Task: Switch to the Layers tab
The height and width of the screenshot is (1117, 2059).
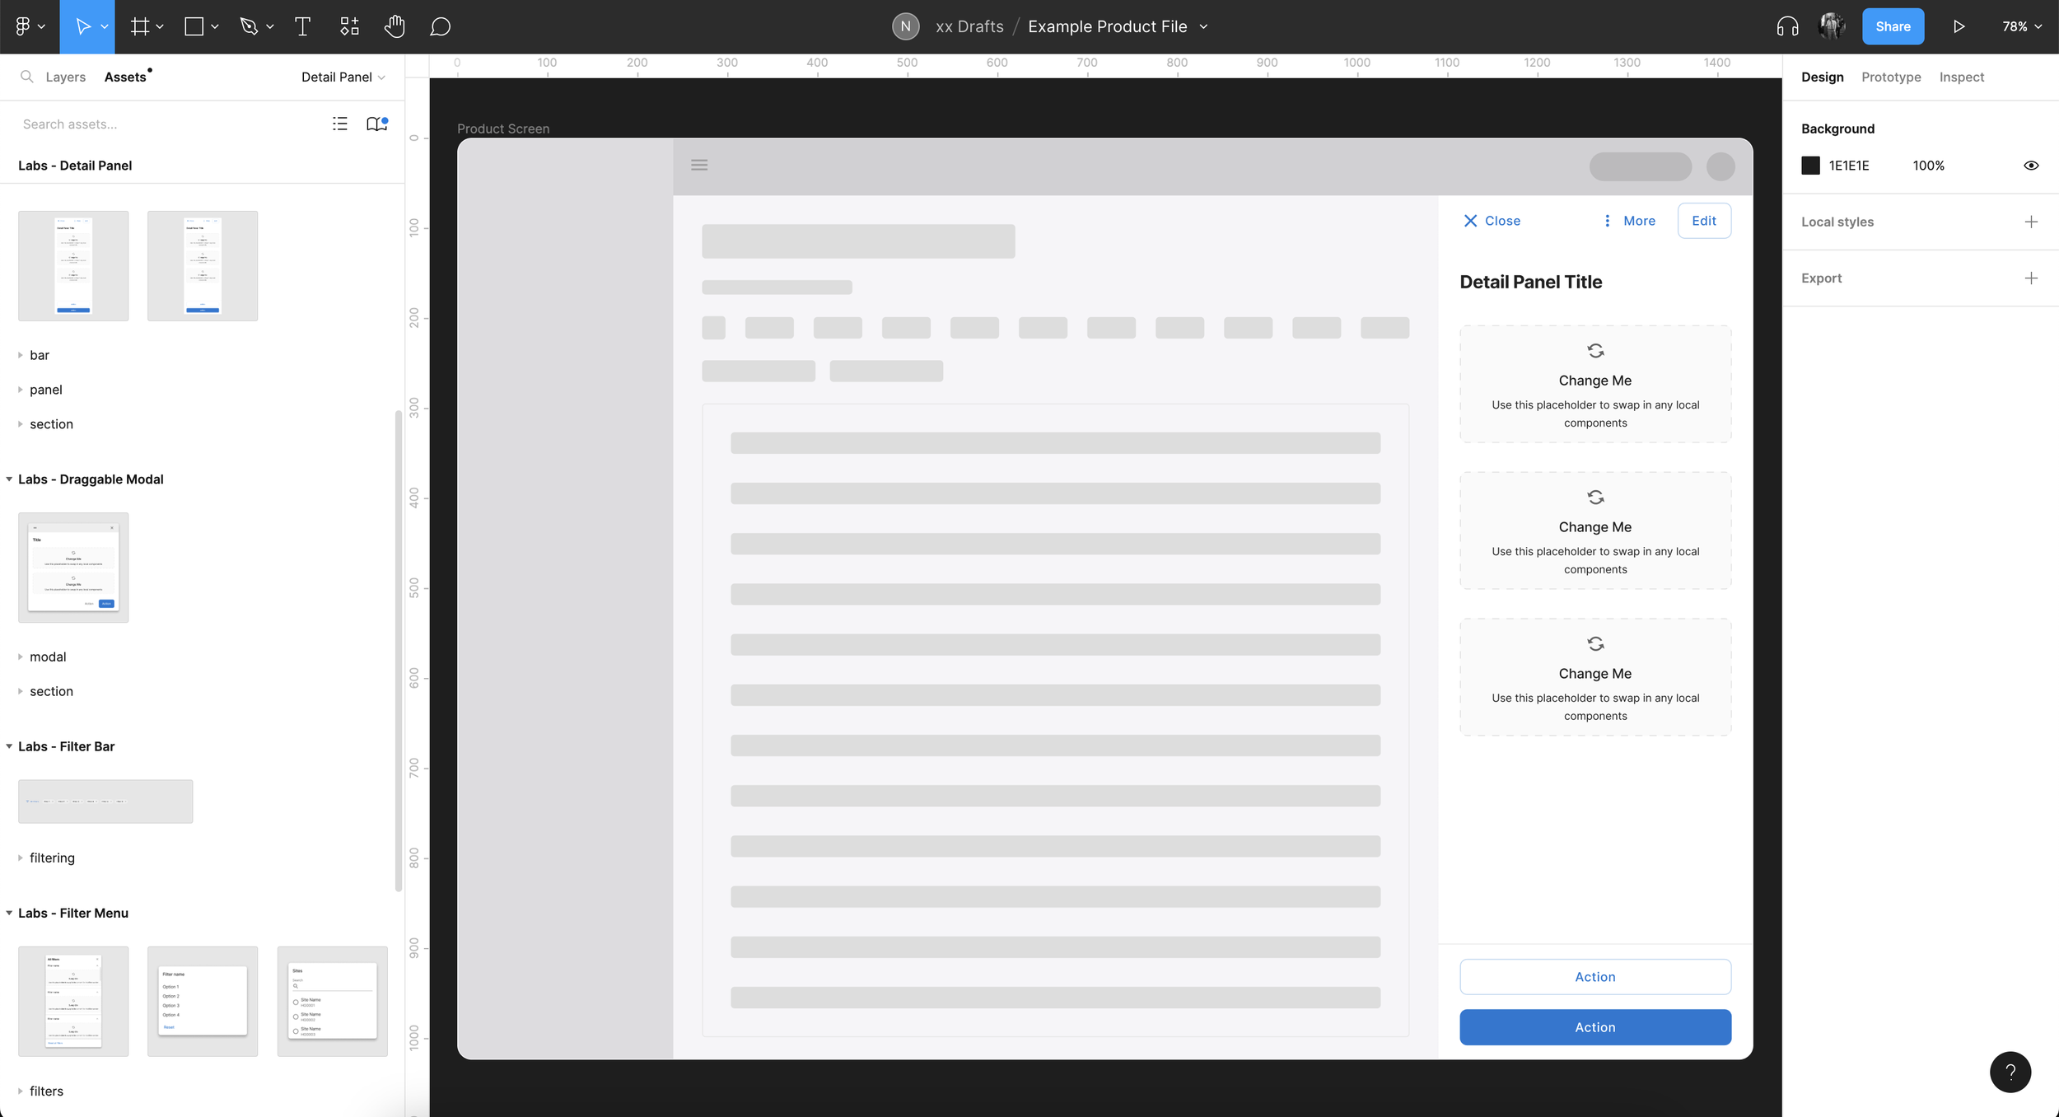Action: tap(65, 77)
